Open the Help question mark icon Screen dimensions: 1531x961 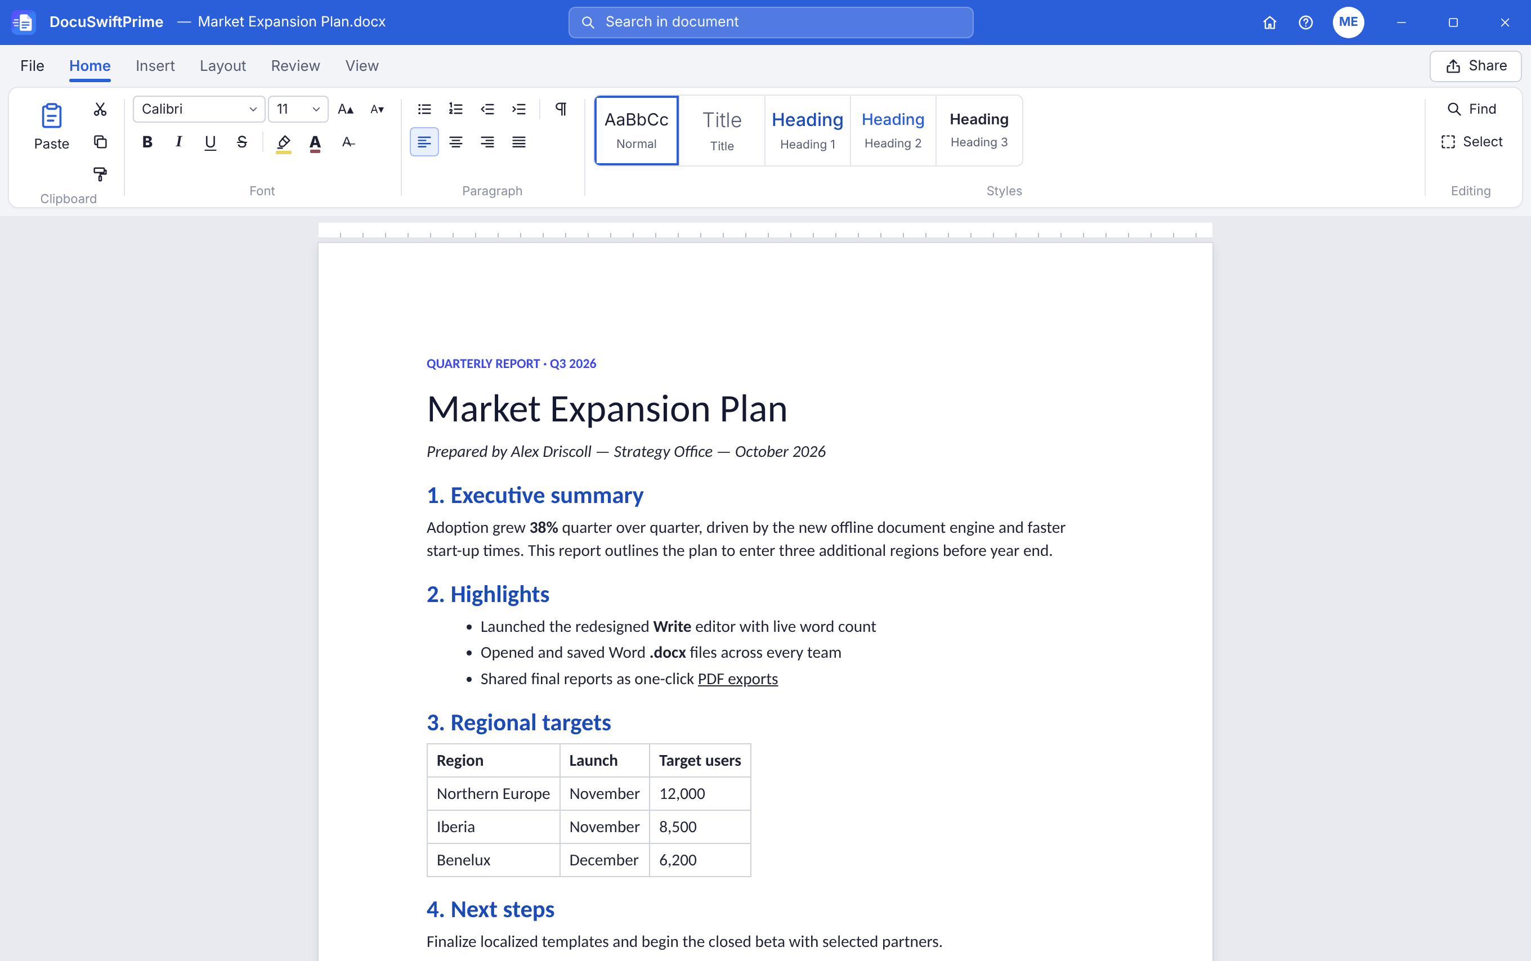click(x=1306, y=23)
